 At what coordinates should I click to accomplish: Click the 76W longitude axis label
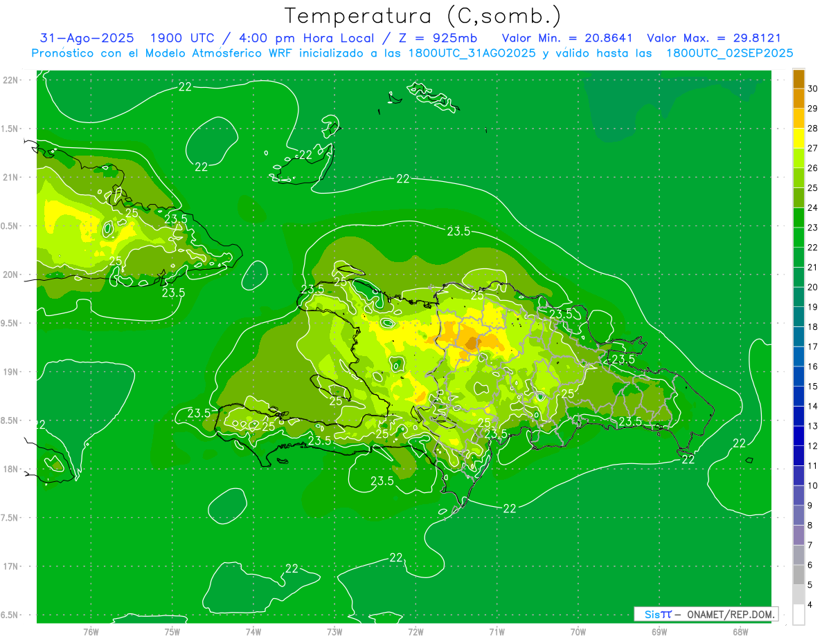pos(91,631)
